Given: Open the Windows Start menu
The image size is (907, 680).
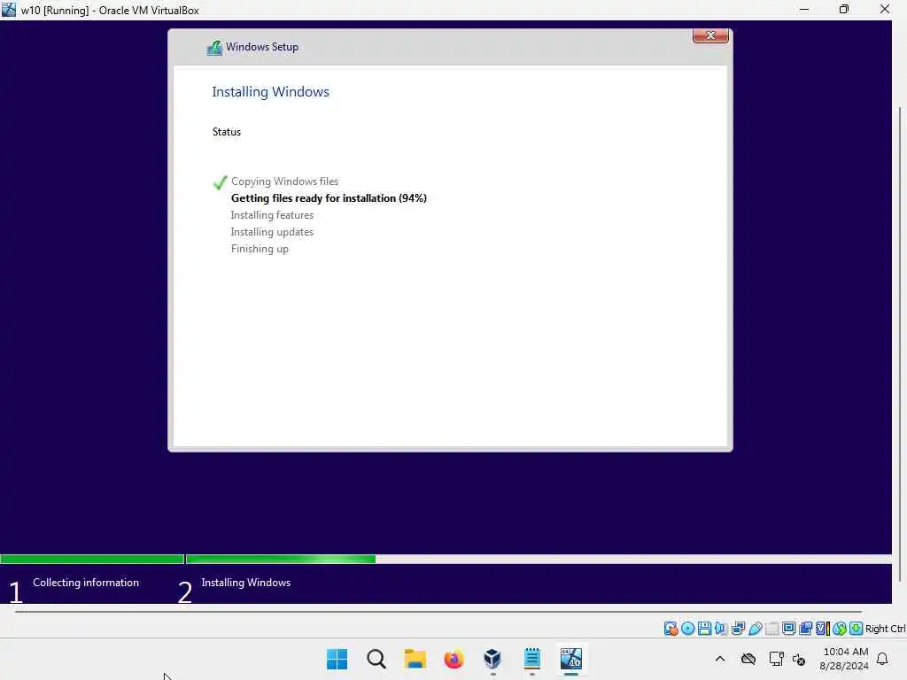Looking at the screenshot, I should coord(337,659).
